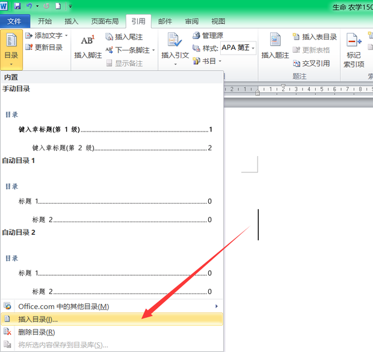Viewport: 373px width, 352px height.
Task: Click the 内置 section header
Action: [112, 77]
